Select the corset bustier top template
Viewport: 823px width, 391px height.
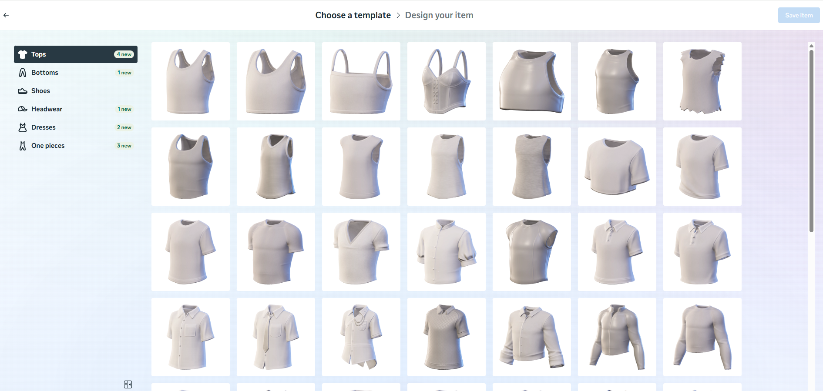[446, 81]
